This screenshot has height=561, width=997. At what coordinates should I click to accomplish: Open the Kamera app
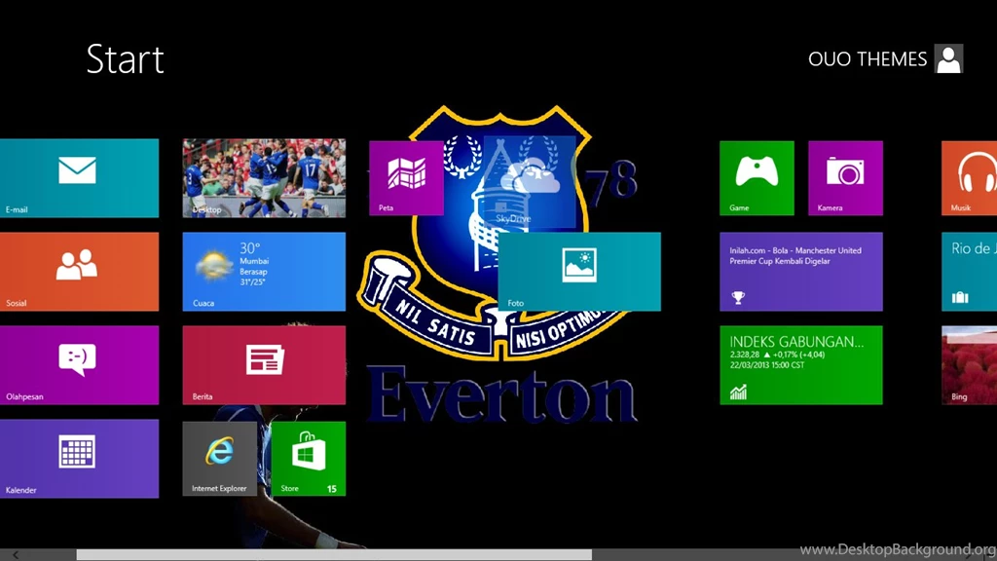(x=845, y=178)
